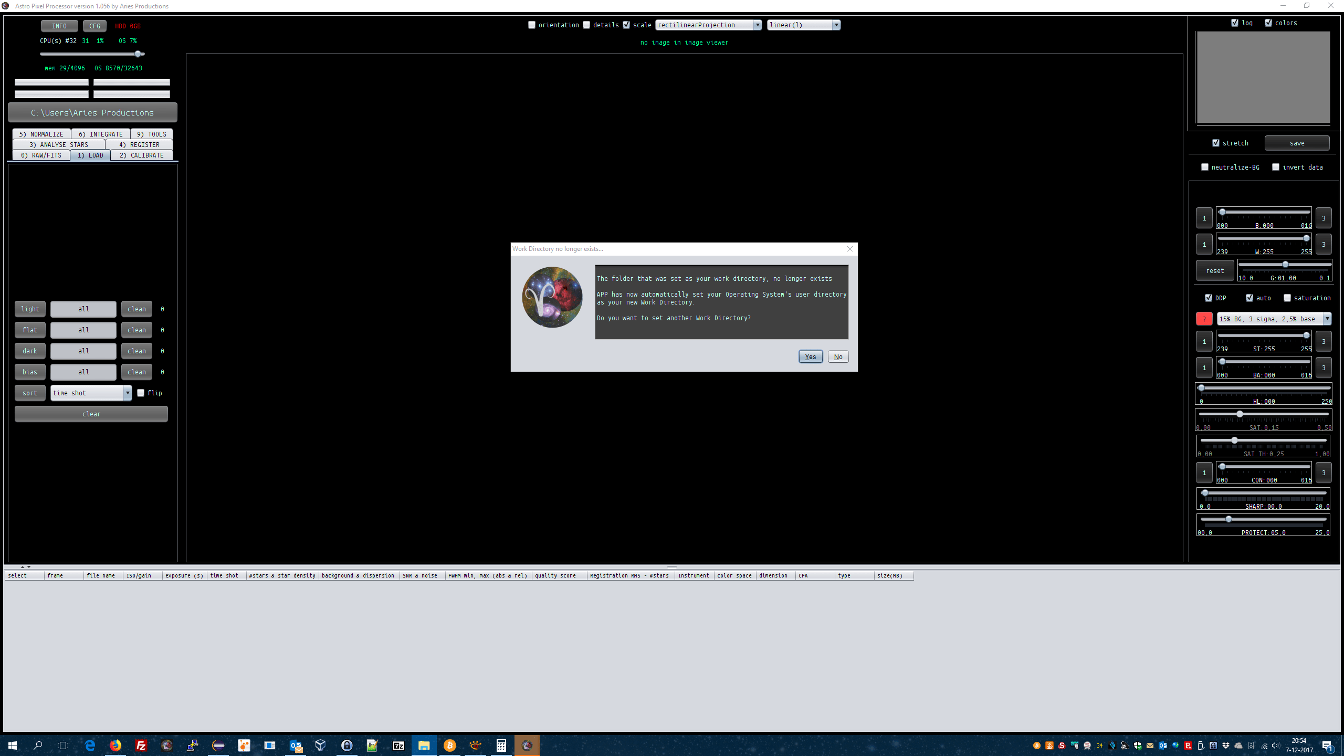The width and height of the screenshot is (1344, 756).
Task: Toggle the neutralize-BG checkbox
Action: pos(1205,167)
